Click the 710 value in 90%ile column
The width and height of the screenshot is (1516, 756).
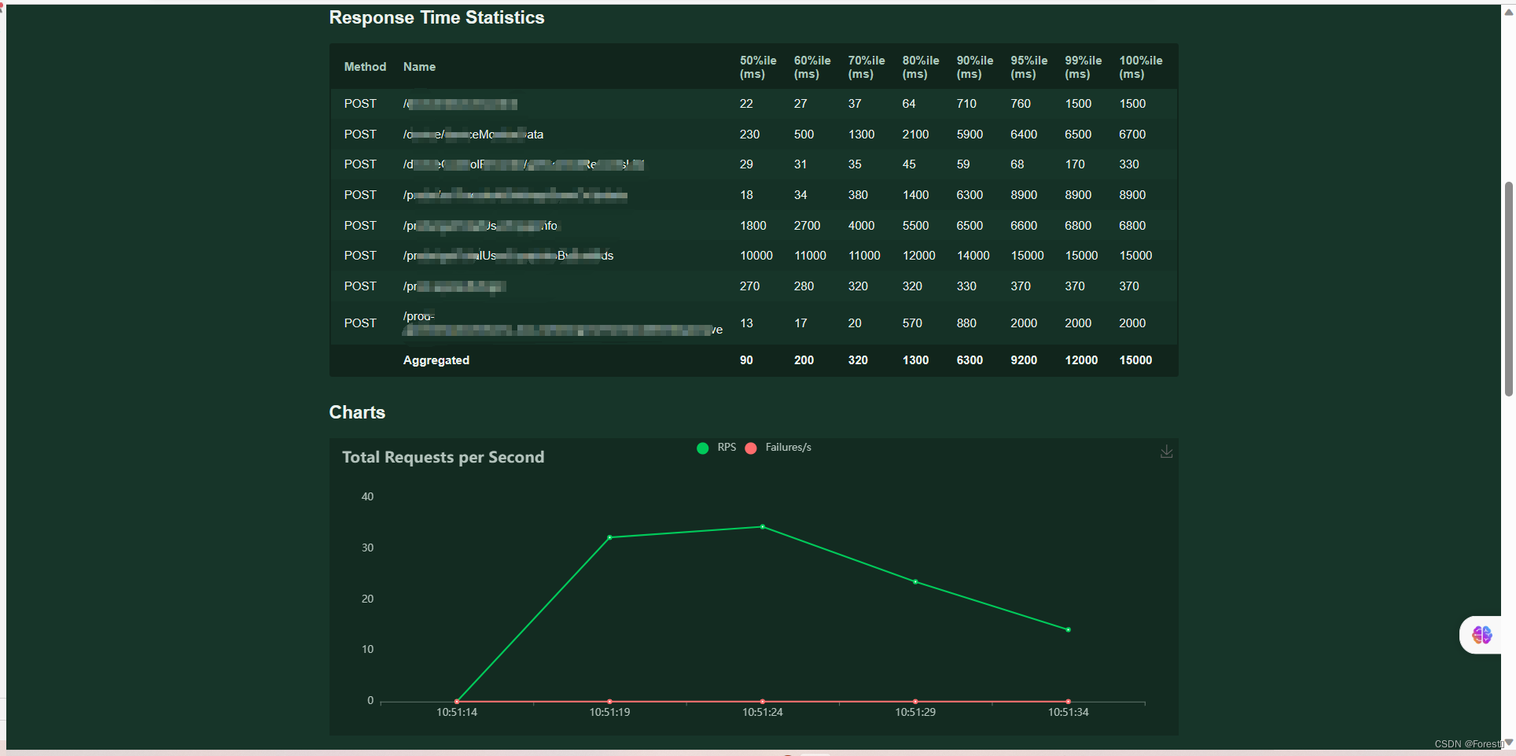(x=966, y=104)
